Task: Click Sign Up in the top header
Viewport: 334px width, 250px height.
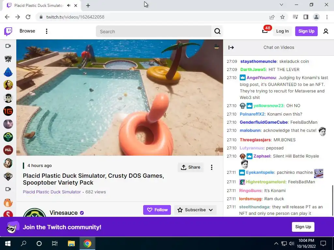Action: click(306, 31)
